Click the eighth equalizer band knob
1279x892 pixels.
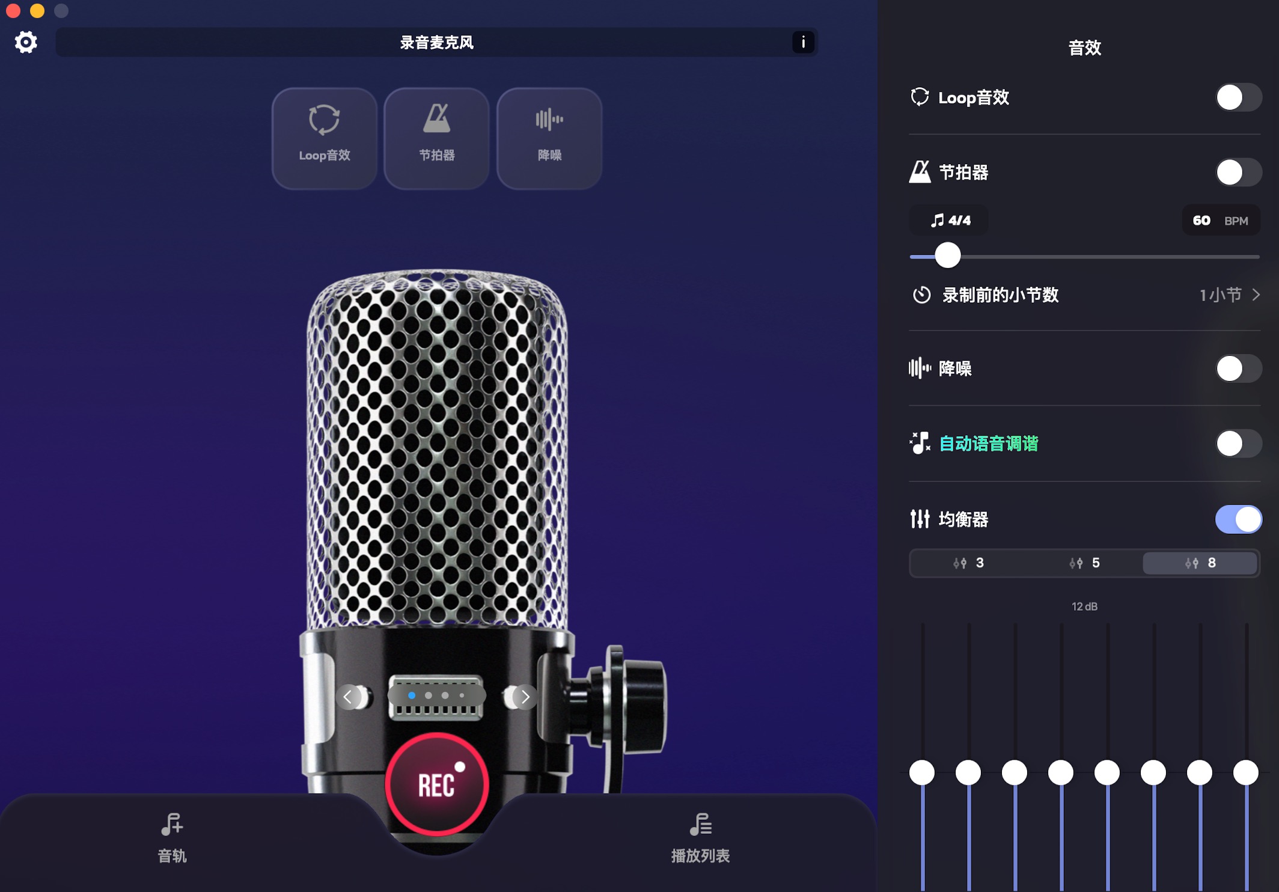(x=1246, y=772)
